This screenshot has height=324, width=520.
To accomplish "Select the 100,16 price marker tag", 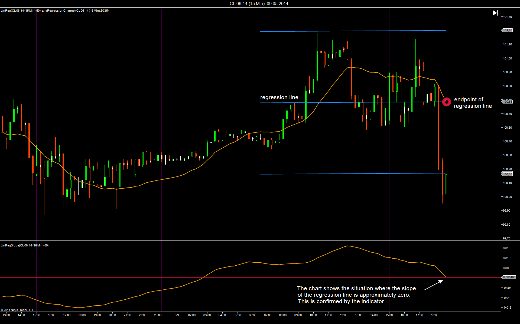I will point(507,174).
